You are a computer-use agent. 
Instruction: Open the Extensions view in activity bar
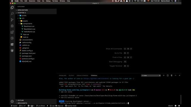(x=12, y=32)
